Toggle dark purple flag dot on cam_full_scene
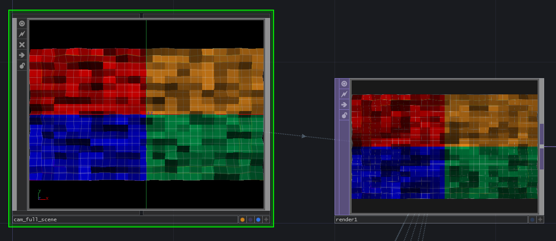This screenshot has height=241, width=556. (250, 219)
